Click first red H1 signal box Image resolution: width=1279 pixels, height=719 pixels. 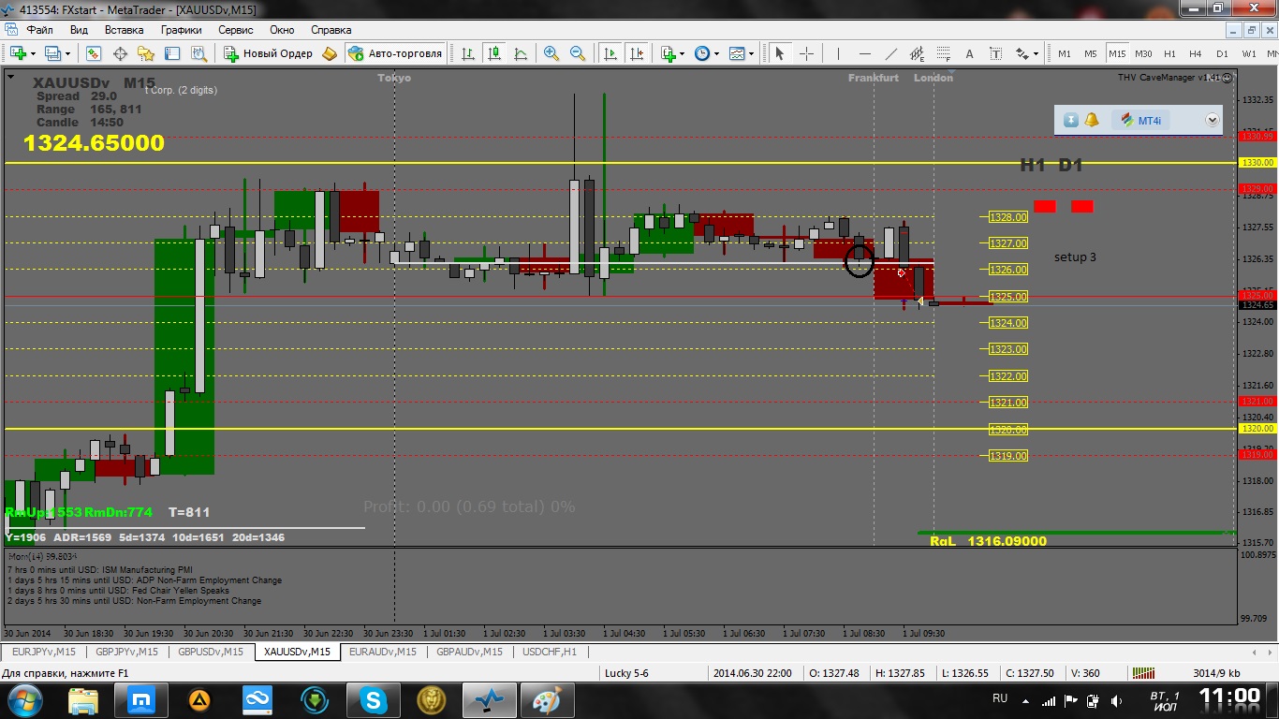pyautogui.click(x=1045, y=206)
